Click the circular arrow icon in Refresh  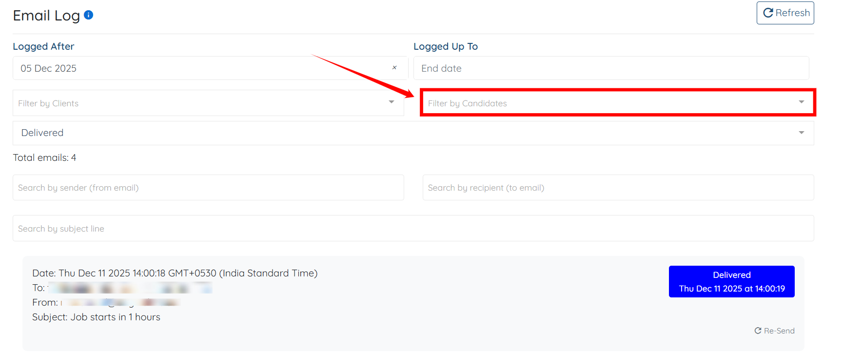click(x=768, y=13)
